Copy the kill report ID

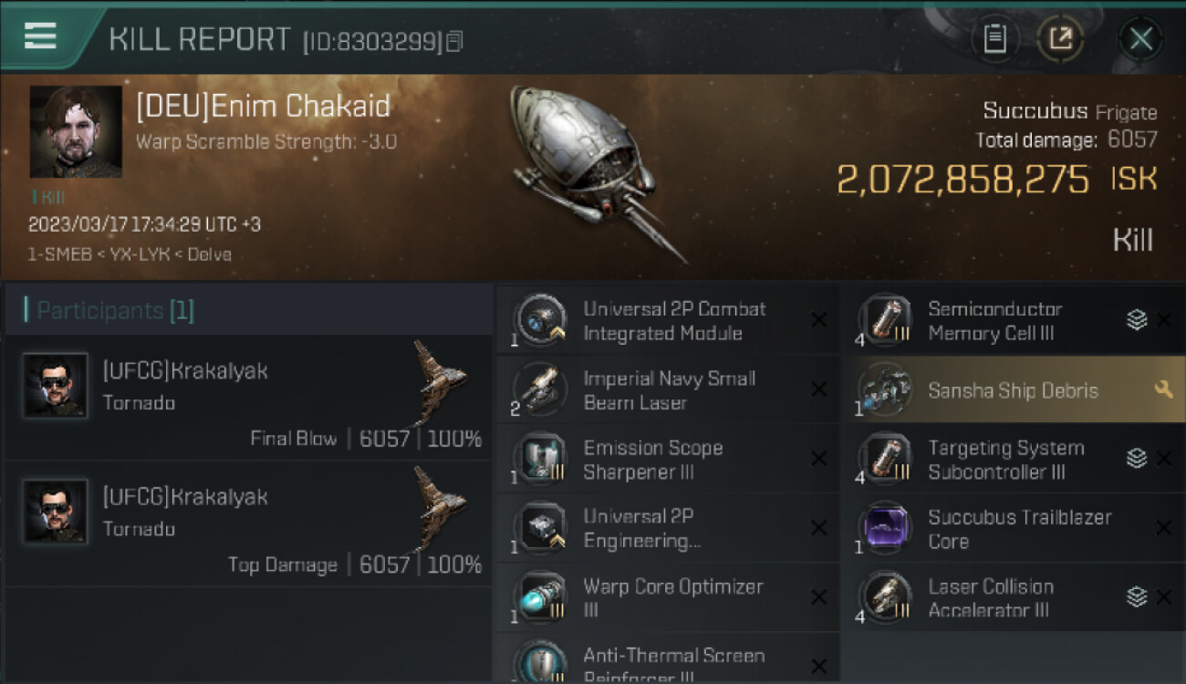[x=455, y=41]
